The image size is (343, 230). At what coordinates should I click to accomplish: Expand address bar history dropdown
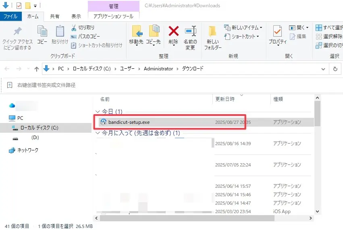pos(323,69)
